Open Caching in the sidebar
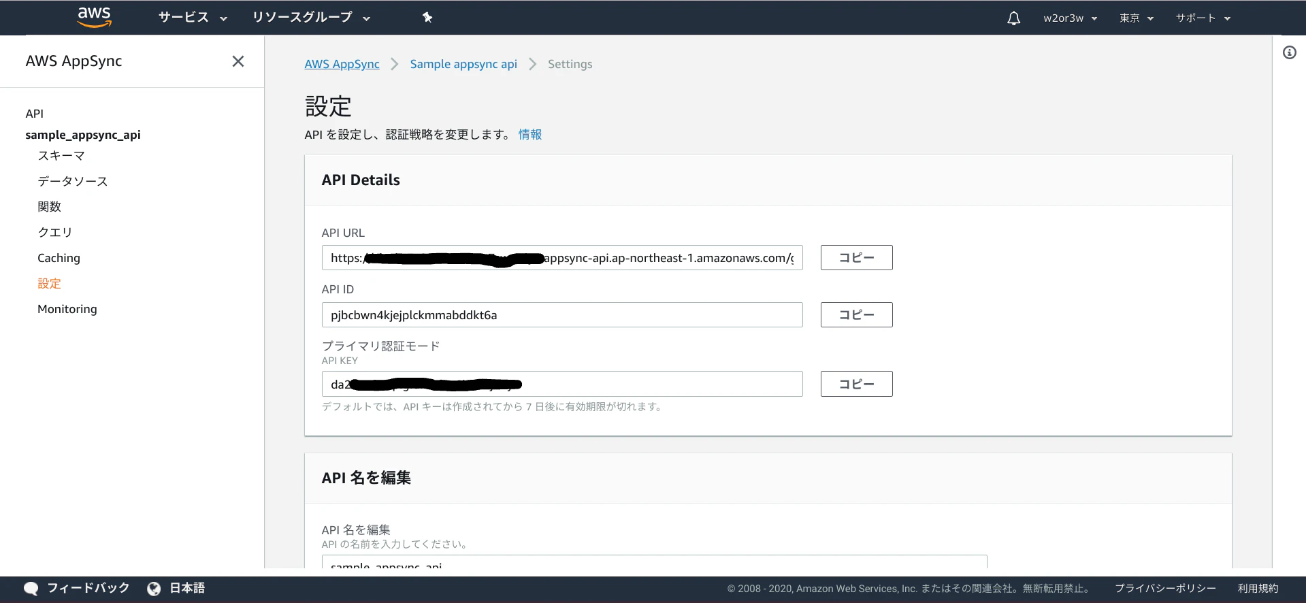 point(59,258)
